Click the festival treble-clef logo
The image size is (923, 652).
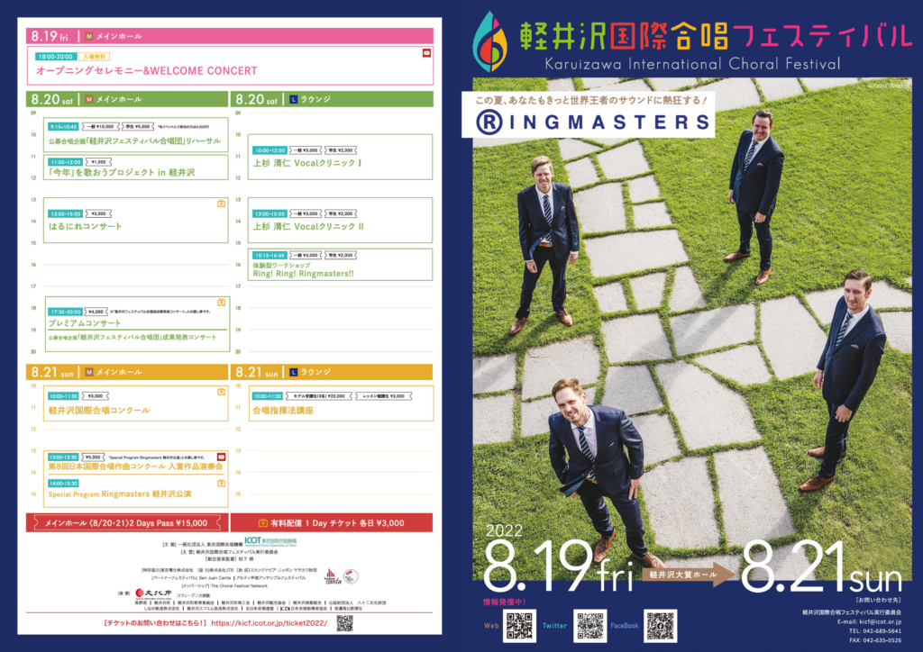(x=489, y=41)
